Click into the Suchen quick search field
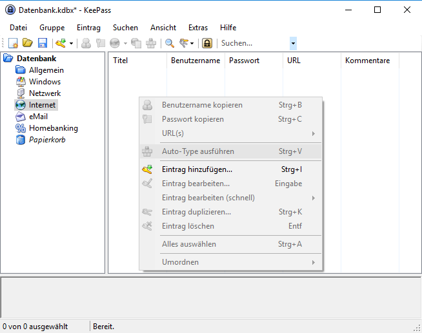422x333 pixels. (255, 43)
